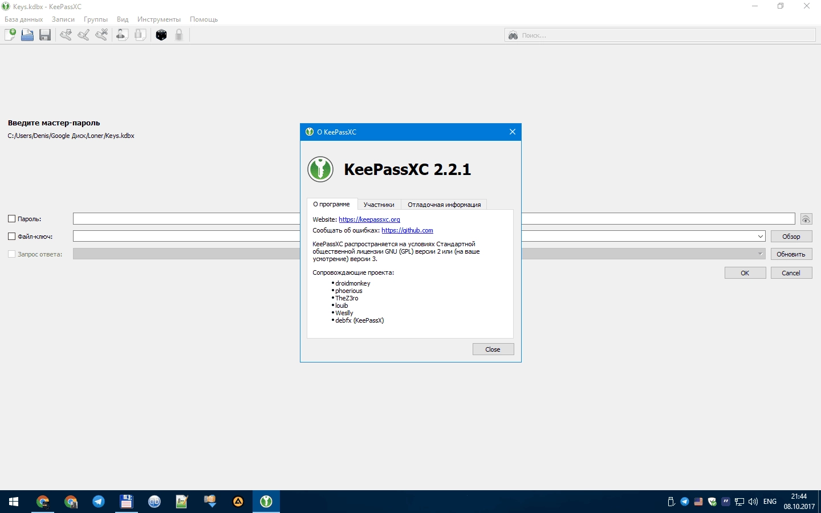Open the password generator dice icon
Image resolution: width=821 pixels, height=513 pixels.
161,35
